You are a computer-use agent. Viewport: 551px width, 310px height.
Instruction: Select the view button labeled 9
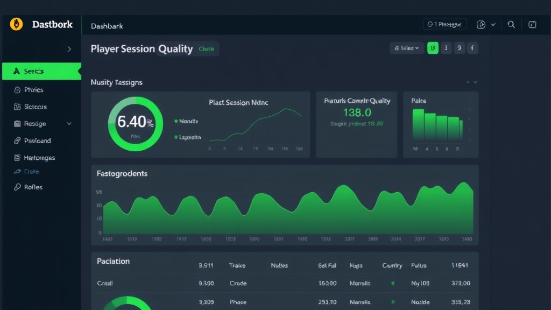(459, 48)
